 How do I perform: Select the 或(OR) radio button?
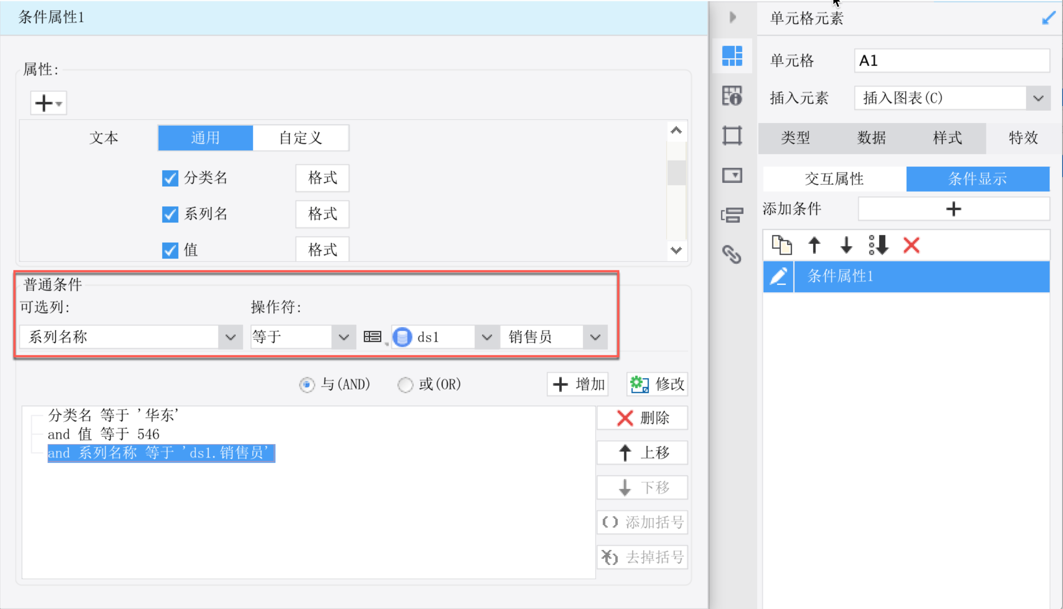pos(405,385)
